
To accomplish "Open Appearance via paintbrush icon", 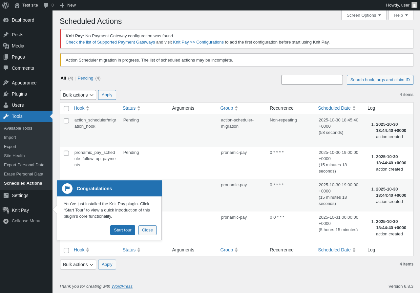I will click(6, 83).
